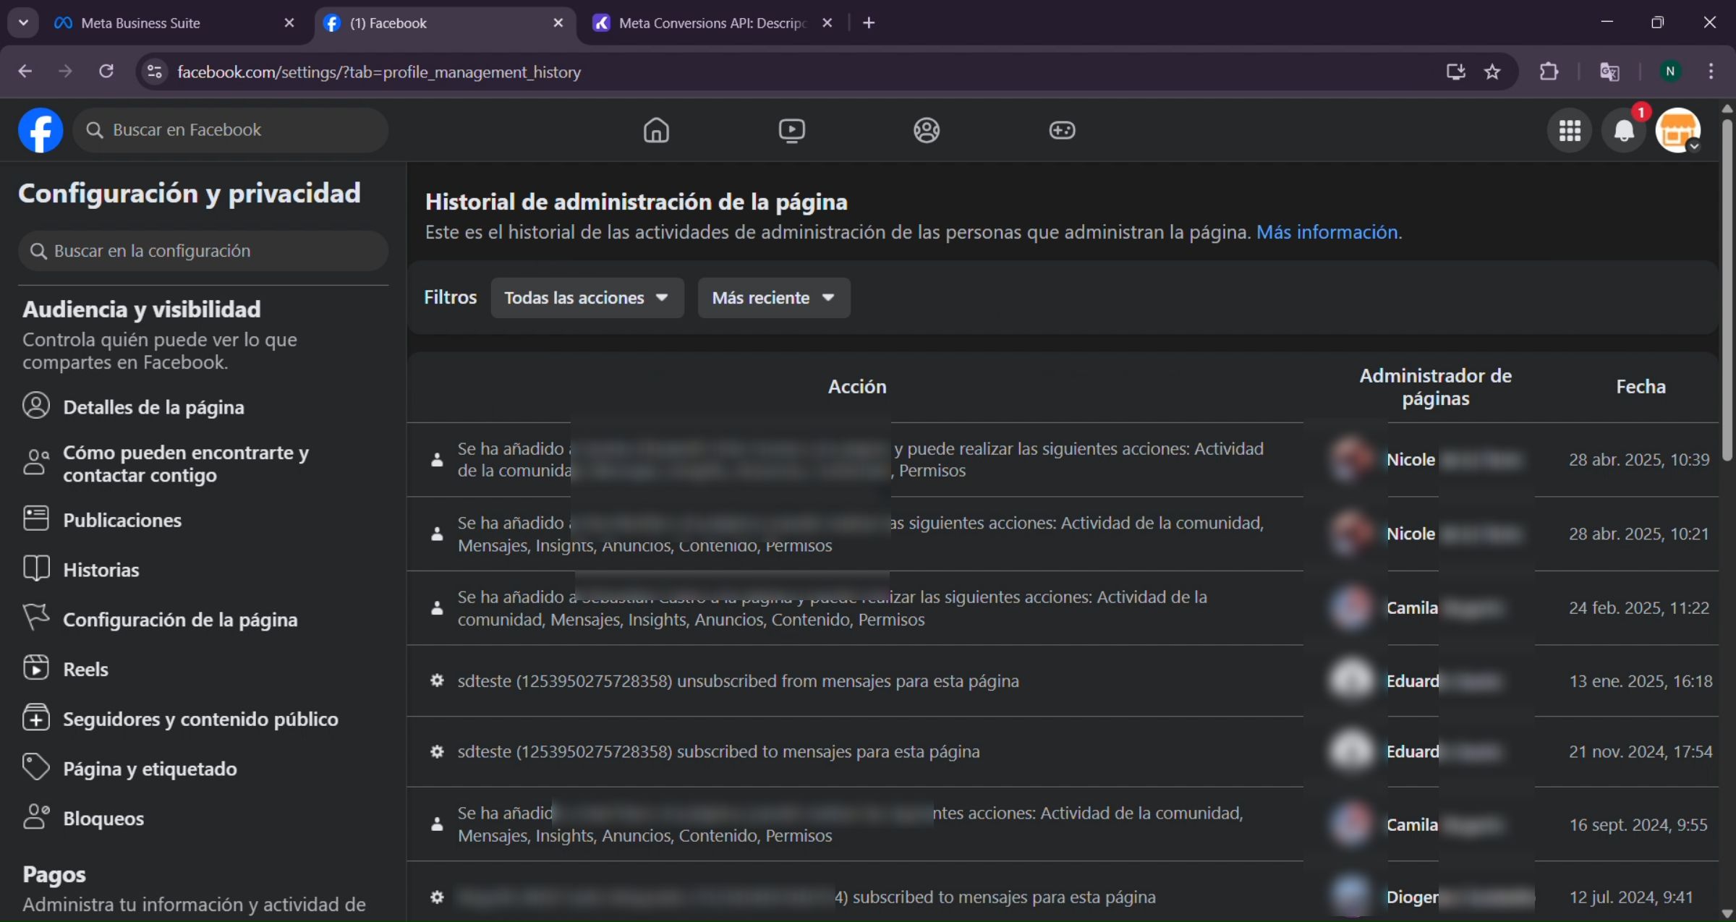Screen dimensions: 1736x922
Task: Open the notifications bell with badge
Action: click(x=1625, y=130)
